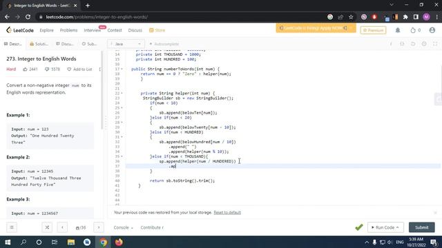Open the Explore menu item
Viewport: 442px width, 248px height.
click(x=46, y=30)
